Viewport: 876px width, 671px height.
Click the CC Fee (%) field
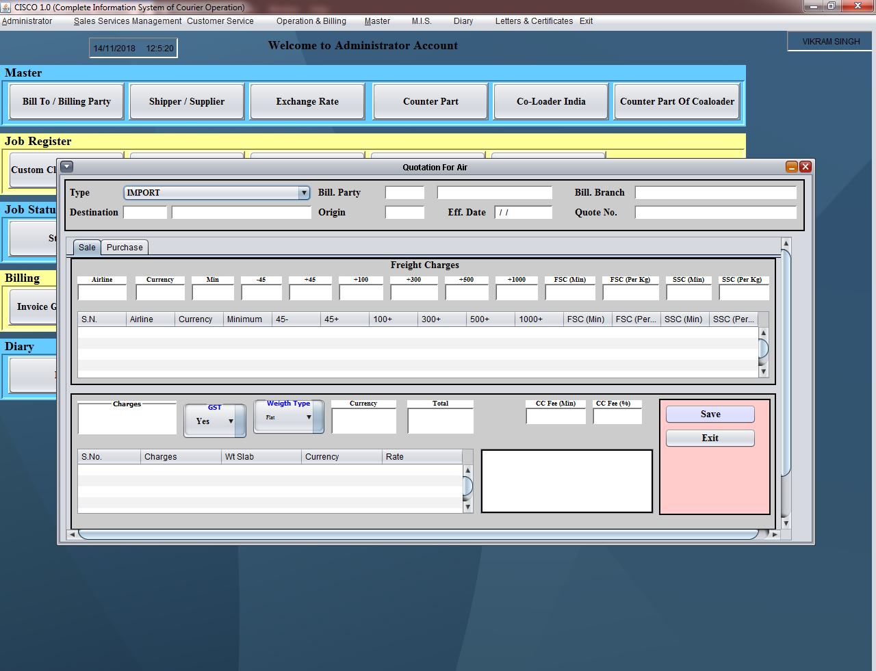coord(617,416)
